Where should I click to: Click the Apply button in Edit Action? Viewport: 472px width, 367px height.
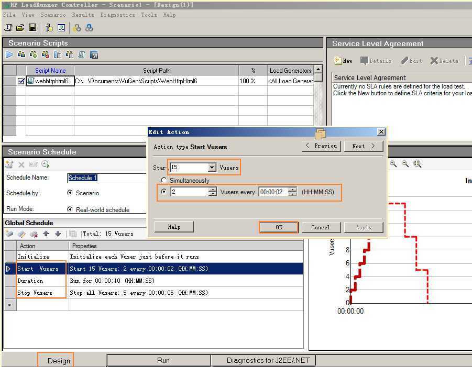(x=364, y=227)
